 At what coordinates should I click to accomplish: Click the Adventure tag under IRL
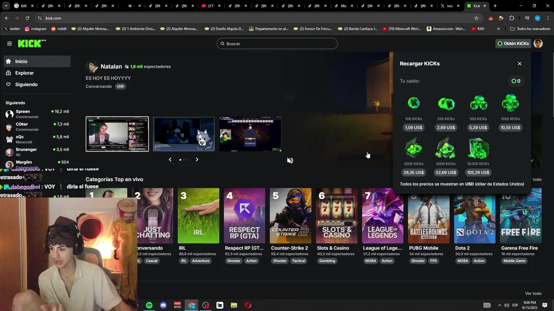tap(201, 261)
